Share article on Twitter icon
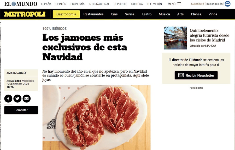 pyautogui.click(x=17, y=99)
